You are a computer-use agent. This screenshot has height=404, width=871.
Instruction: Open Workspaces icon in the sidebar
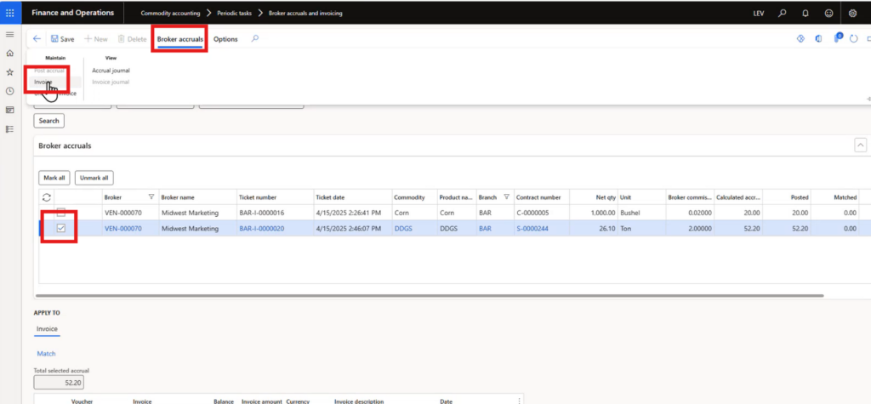click(x=9, y=110)
